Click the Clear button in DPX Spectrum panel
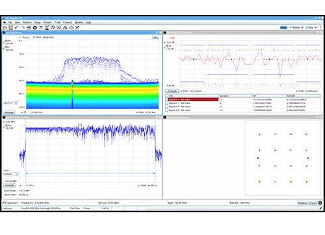Viewport: 325px width, 235px height. [155, 38]
